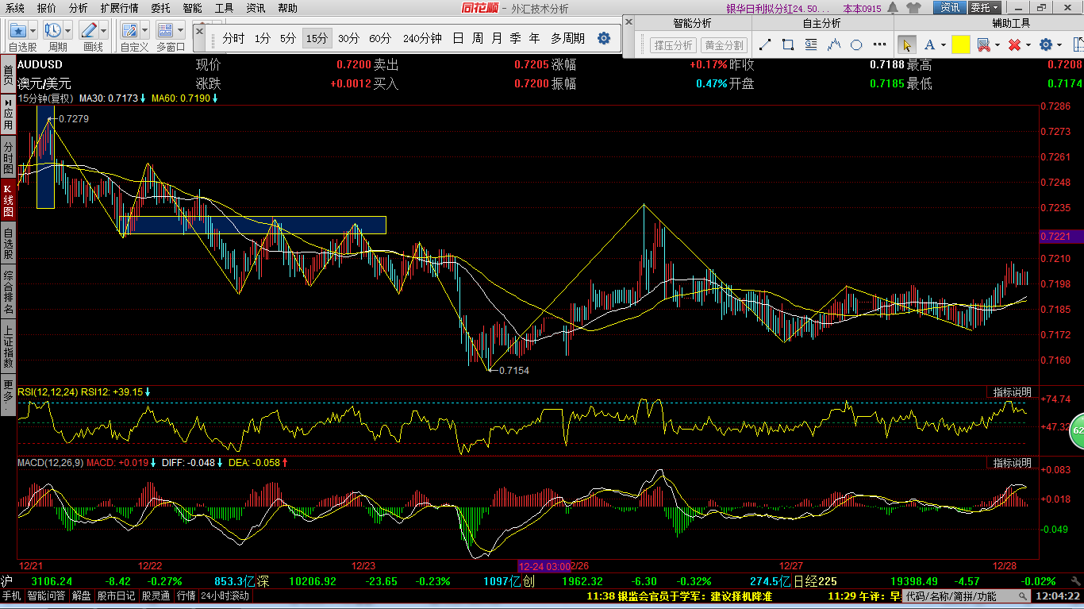Select the 15分 period
Image resolution: width=1084 pixels, height=609 pixels.
coord(317,38)
